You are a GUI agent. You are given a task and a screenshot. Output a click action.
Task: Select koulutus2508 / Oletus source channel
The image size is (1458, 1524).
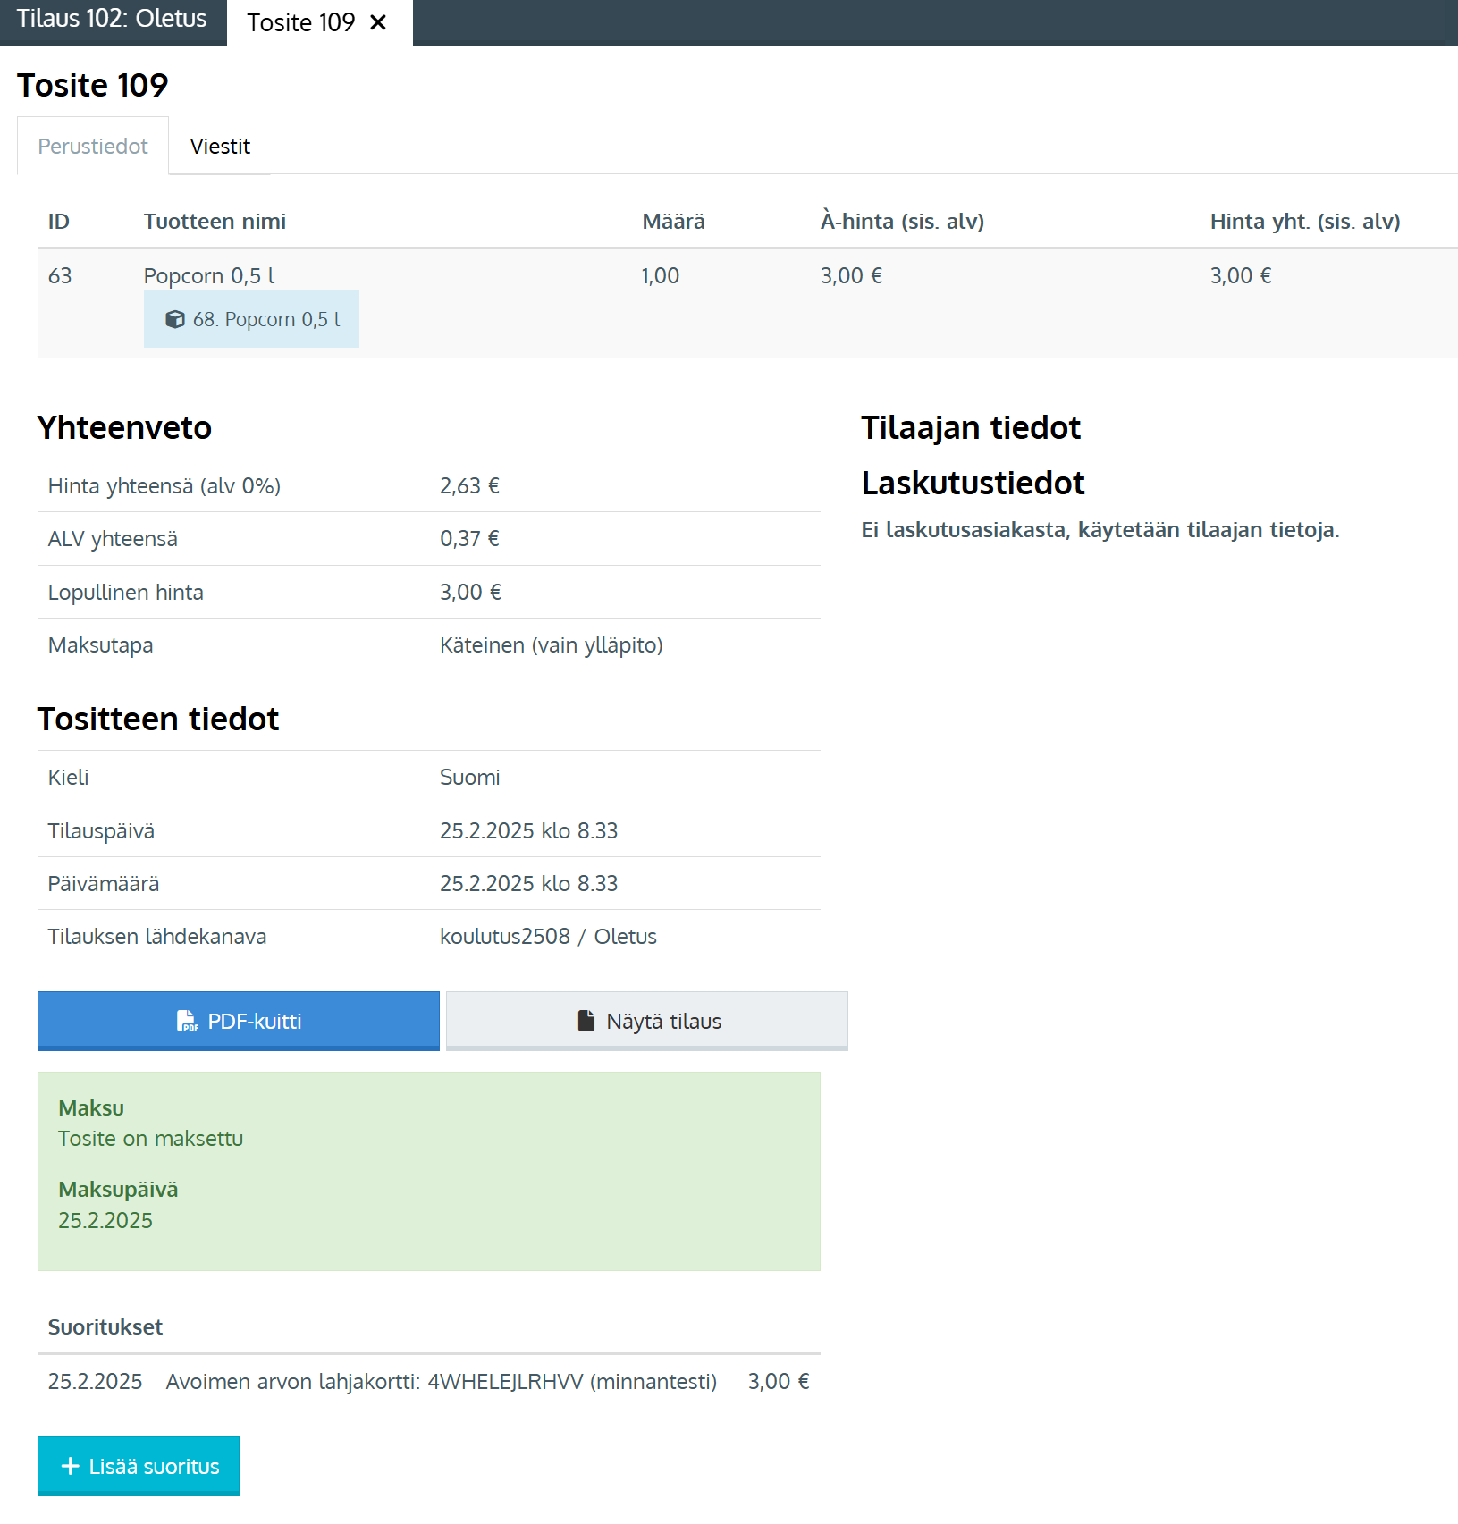(x=548, y=936)
